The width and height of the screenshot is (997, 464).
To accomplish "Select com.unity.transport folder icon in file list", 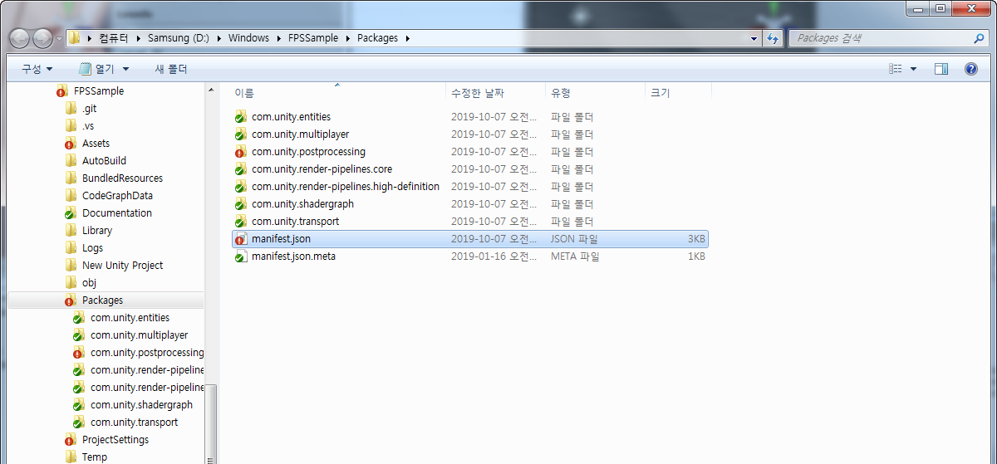I will (x=240, y=222).
